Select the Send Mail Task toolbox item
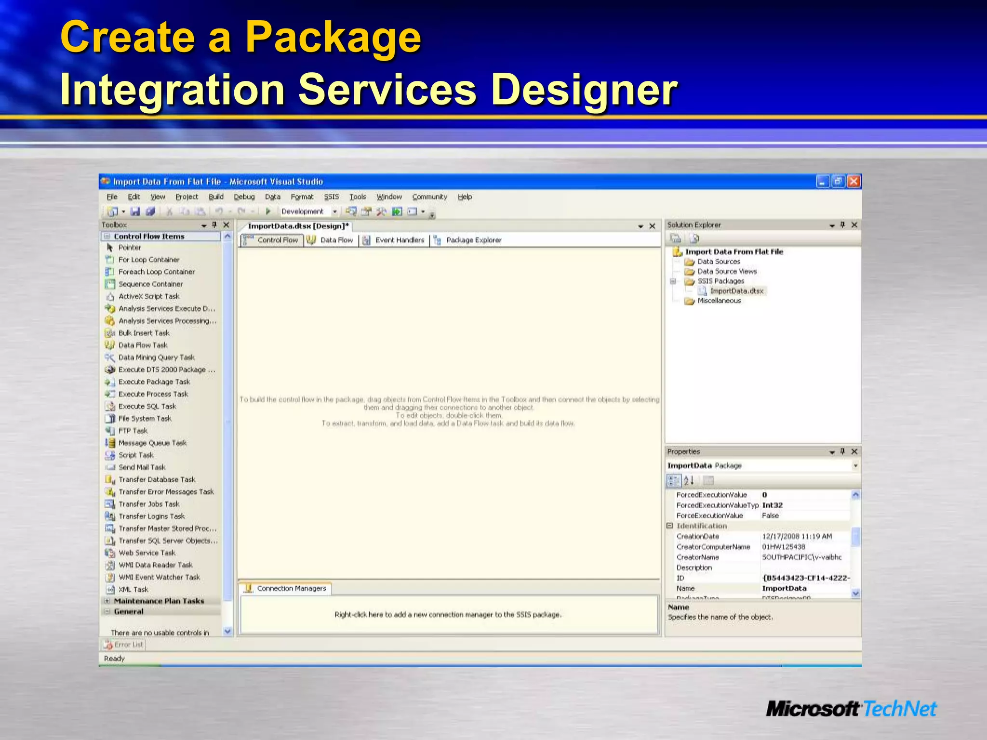Image resolution: width=987 pixels, height=740 pixels. [x=142, y=468]
